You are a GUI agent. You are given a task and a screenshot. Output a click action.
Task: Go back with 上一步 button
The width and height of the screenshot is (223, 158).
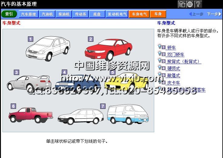coord(196,14)
